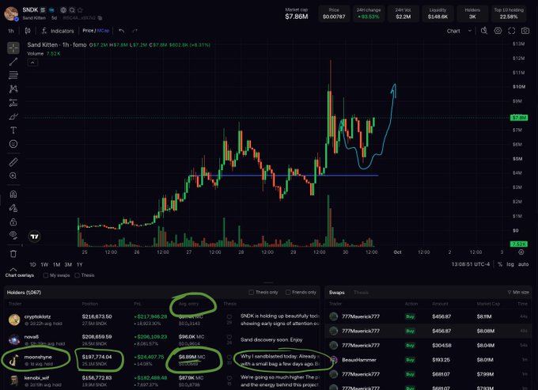
Task: Open the timezone 13:08:51 UTC-4 menu
Action: [471, 264]
